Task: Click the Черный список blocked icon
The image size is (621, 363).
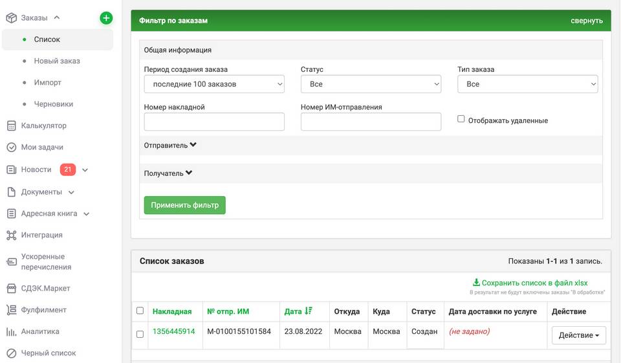Action: pos(11,353)
